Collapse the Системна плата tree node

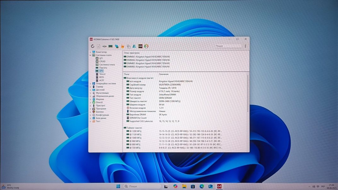pyautogui.click(x=90, y=55)
